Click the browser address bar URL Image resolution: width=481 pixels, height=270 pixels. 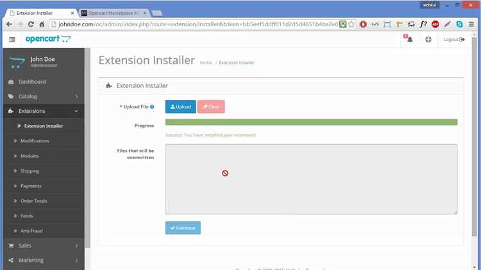(198, 24)
